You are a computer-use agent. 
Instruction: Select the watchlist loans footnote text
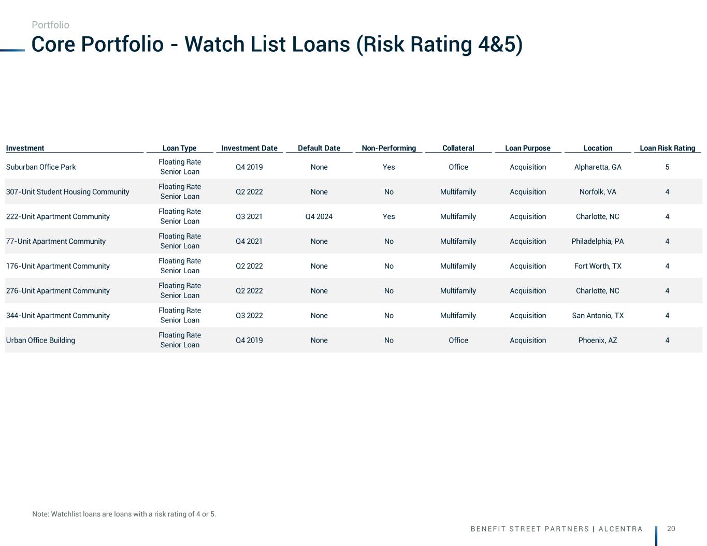pos(124,514)
